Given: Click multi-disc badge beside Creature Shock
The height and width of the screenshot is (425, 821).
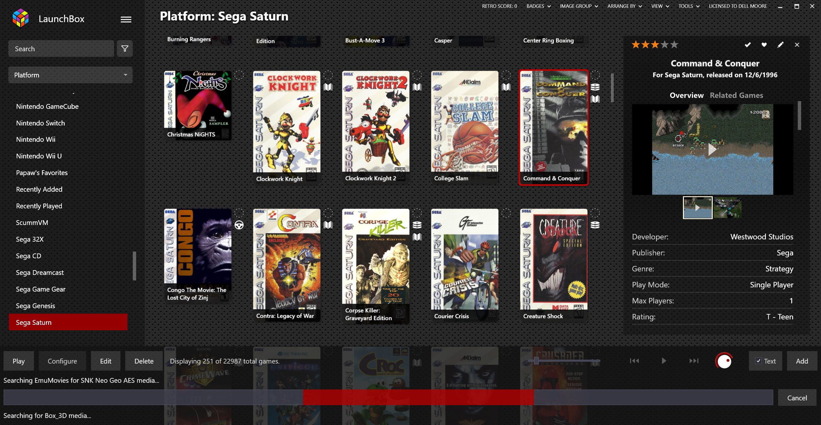Looking at the screenshot, I should click(595, 225).
